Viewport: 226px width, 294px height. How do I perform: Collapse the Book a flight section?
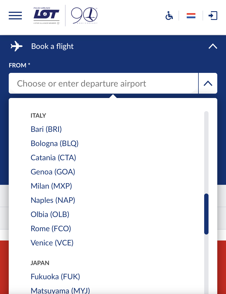coord(213,46)
